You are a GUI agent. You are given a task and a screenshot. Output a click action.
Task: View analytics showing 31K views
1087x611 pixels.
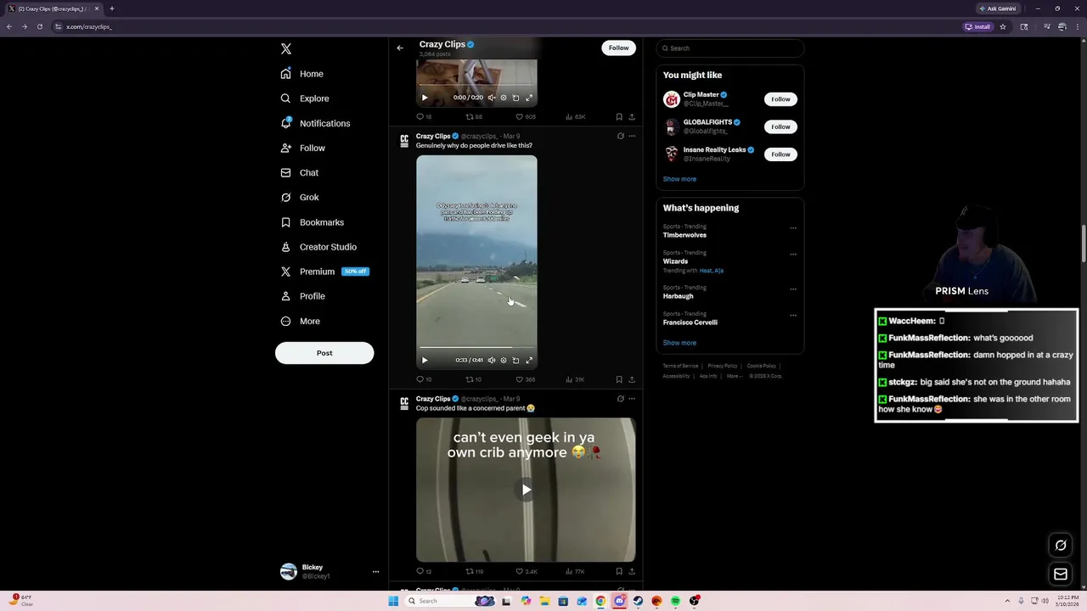(574, 379)
